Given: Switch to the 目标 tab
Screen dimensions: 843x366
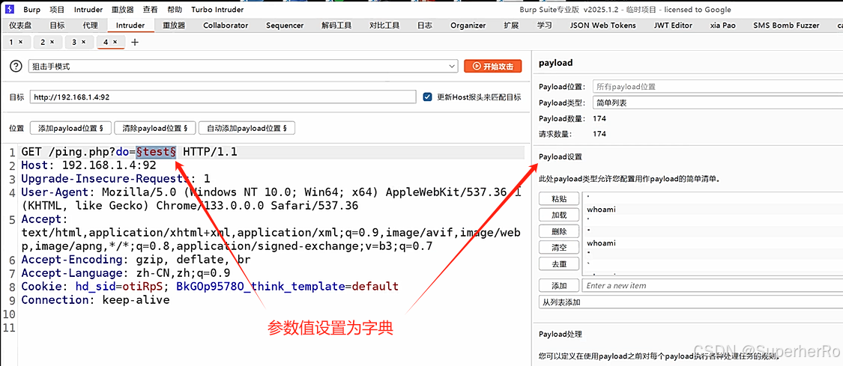Looking at the screenshot, I should coord(57,25).
